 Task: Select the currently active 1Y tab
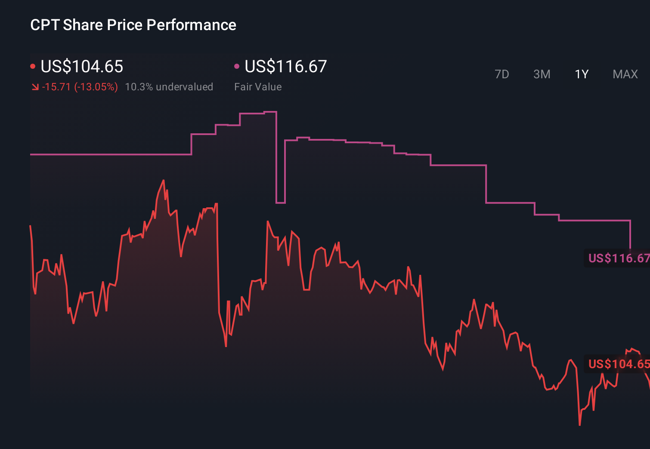(x=581, y=74)
